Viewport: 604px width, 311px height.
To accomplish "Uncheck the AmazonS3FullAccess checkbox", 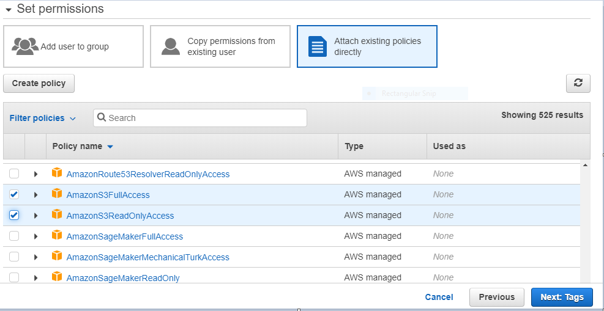I will pyautogui.click(x=14, y=194).
